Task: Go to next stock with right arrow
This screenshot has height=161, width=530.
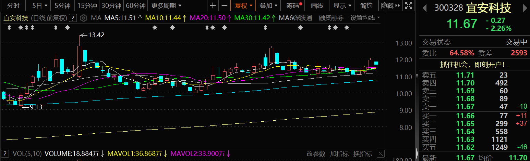Action: 524,8
